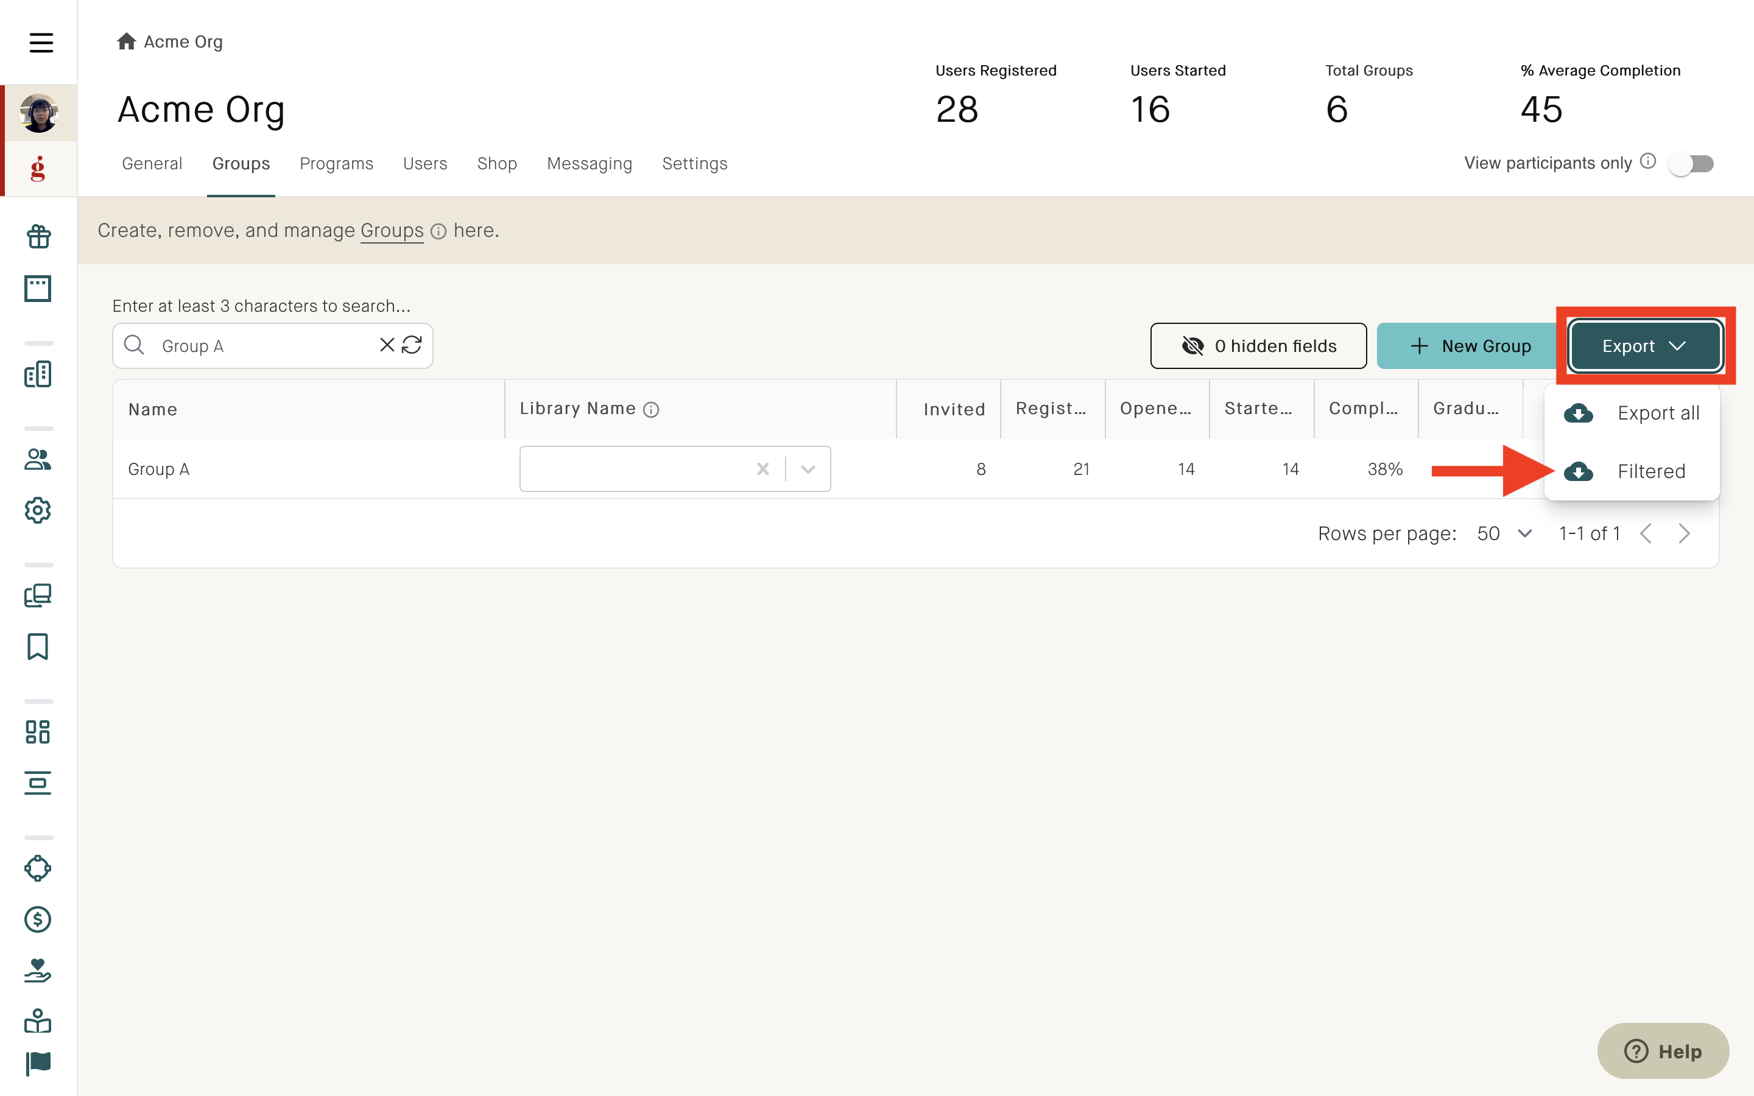Expand the Export dropdown button
This screenshot has width=1754, height=1096.
point(1645,346)
